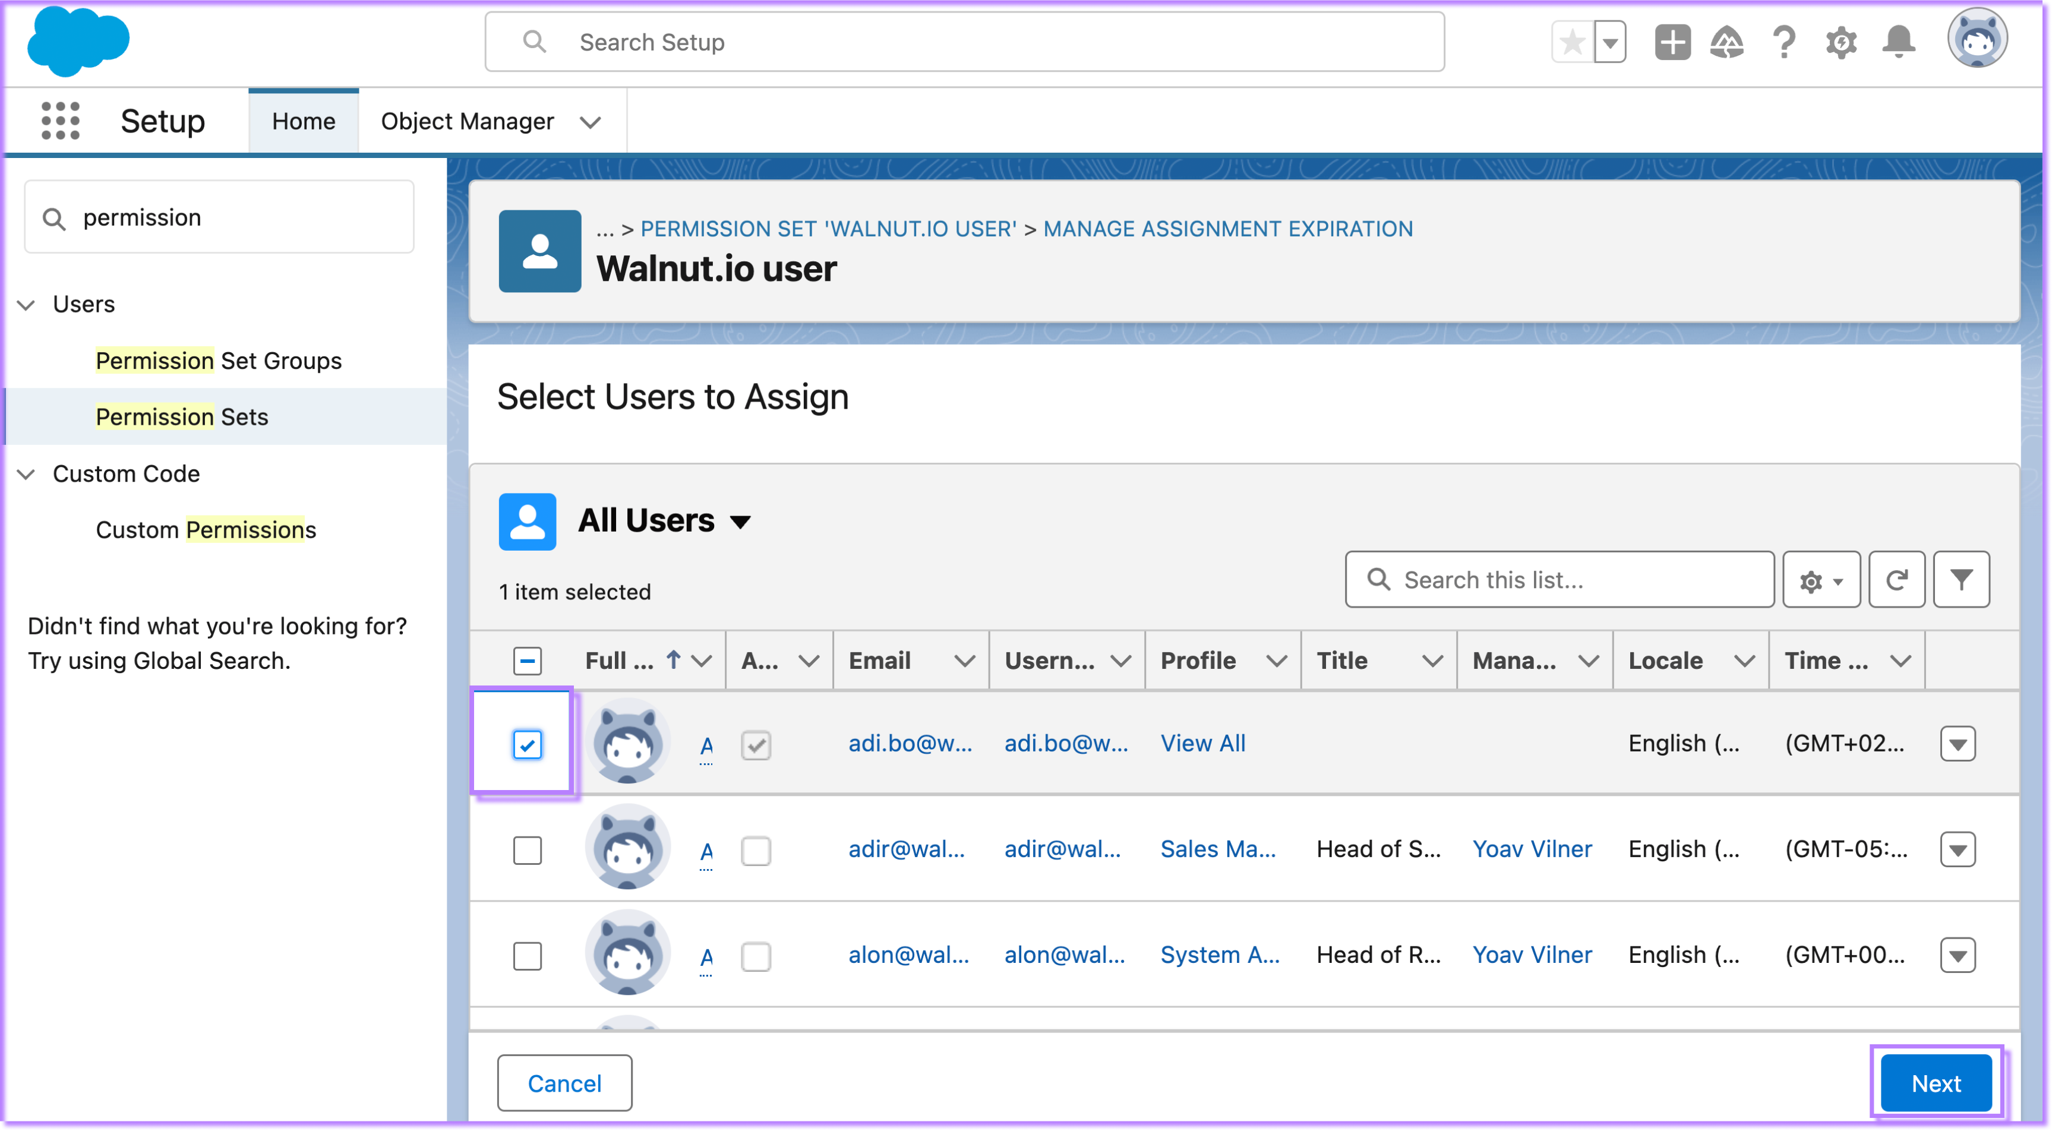The height and width of the screenshot is (1131, 2052).
Task: Open the help question mark icon
Action: 1784,42
